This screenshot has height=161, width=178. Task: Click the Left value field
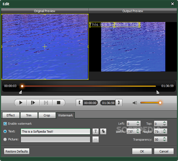pyautogui.click(x=131, y=124)
